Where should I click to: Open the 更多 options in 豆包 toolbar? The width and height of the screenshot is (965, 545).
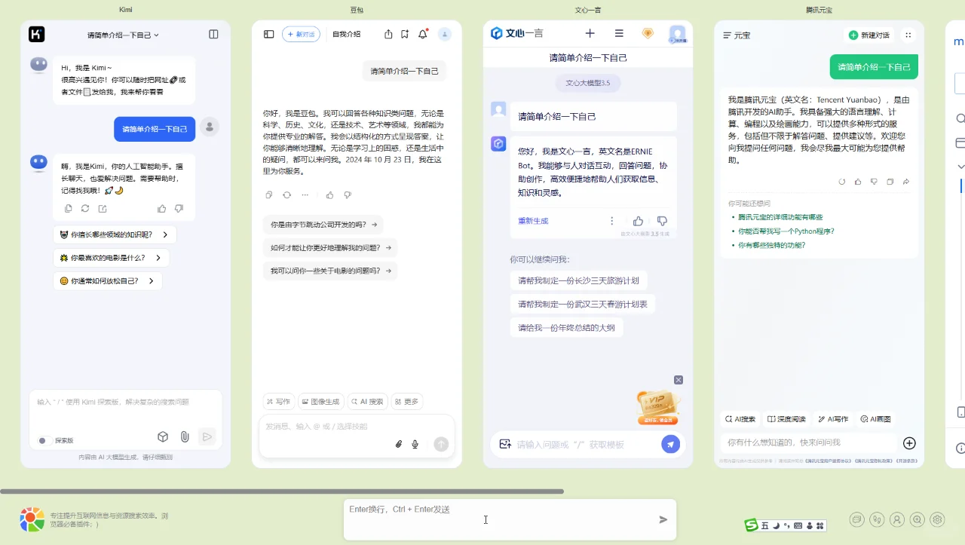tap(406, 401)
